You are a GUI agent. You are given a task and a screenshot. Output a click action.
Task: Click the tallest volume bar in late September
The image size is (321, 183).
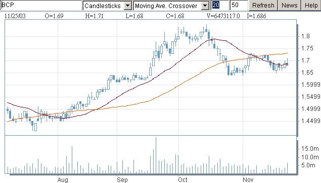(156, 156)
